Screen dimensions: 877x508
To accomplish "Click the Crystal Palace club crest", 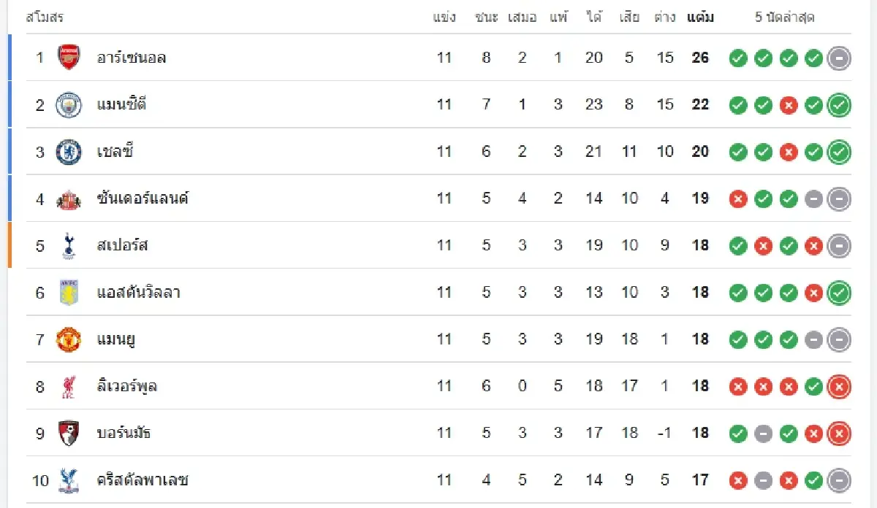I will point(69,480).
